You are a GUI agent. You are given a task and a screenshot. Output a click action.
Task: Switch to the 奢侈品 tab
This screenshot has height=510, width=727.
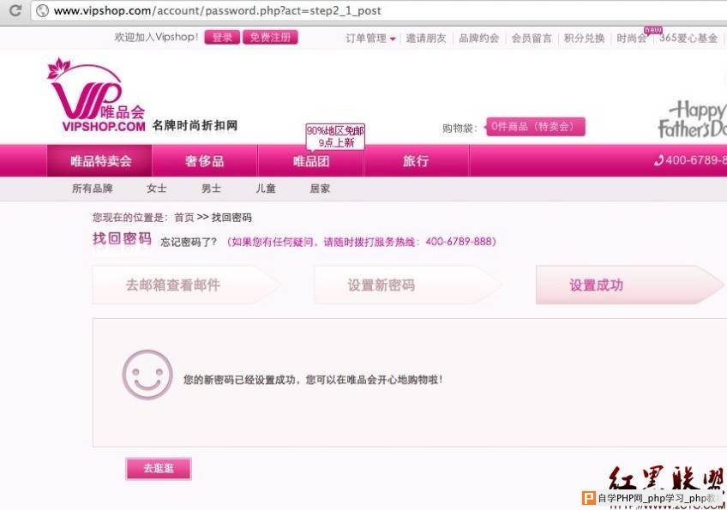(204, 161)
